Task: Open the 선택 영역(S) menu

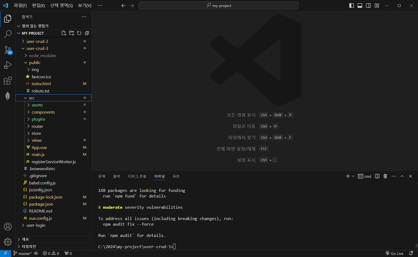Action: (x=61, y=6)
